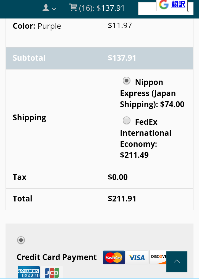This screenshot has width=199, height=279.
Task: Select Nippon Express Japan Shipping option
Action: pos(127,81)
